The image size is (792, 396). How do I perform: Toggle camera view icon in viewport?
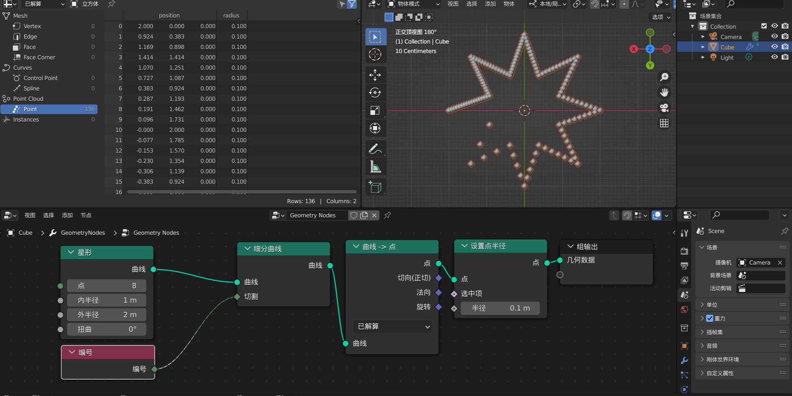(x=664, y=108)
